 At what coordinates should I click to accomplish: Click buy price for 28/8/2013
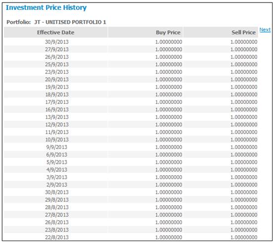pyautogui.click(x=169, y=207)
